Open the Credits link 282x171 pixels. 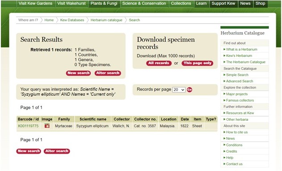pyautogui.click(x=231, y=151)
